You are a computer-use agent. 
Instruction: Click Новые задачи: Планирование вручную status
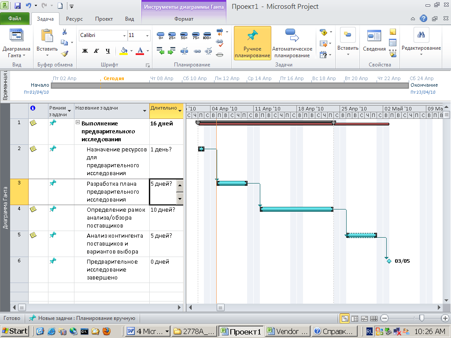point(82,318)
